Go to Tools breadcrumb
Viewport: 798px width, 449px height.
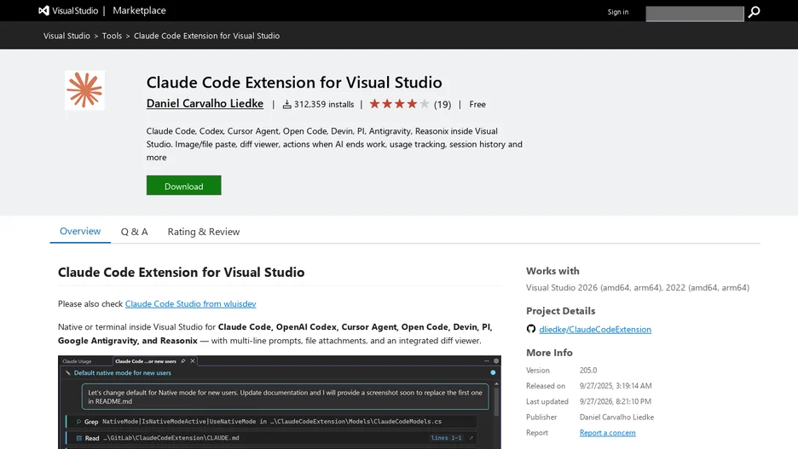[112, 36]
